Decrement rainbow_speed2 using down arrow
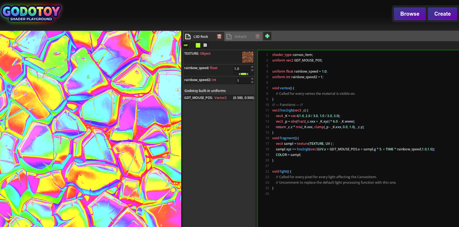459x227 pixels. click(252, 82)
